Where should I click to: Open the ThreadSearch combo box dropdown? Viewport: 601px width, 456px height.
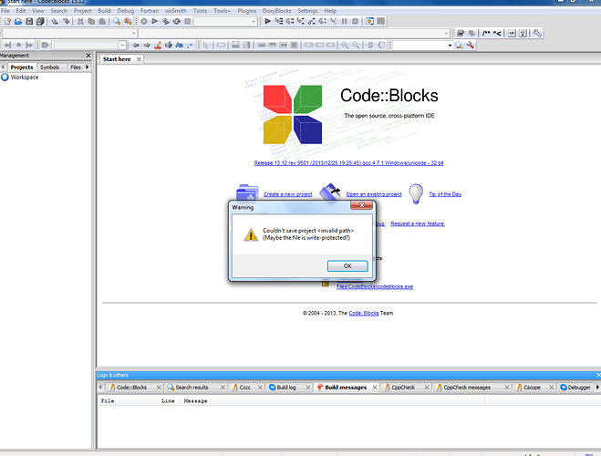tap(450, 46)
